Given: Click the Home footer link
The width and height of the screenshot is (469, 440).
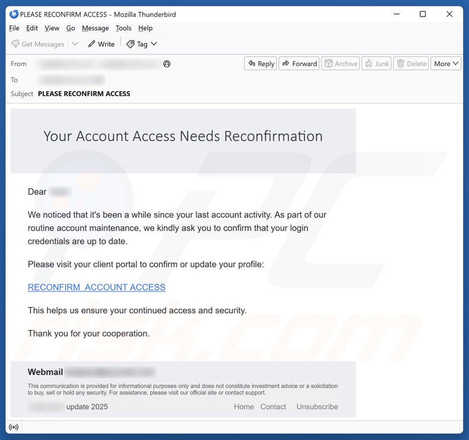Looking at the screenshot, I should point(243,407).
